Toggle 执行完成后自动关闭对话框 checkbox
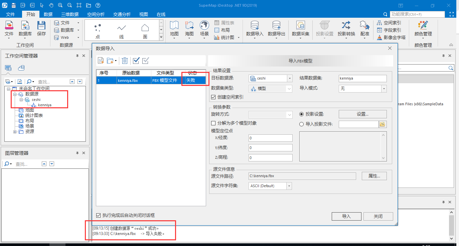Viewport: 459px width, 246px height. pyautogui.click(x=98, y=215)
